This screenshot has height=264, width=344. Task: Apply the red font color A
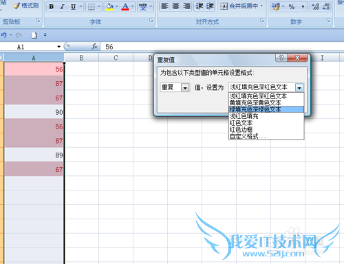click(x=125, y=7)
